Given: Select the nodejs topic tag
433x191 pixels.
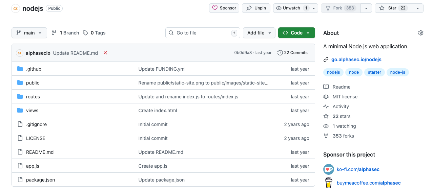Looking at the screenshot, I should pyautogui.click(x=333, y=72).
